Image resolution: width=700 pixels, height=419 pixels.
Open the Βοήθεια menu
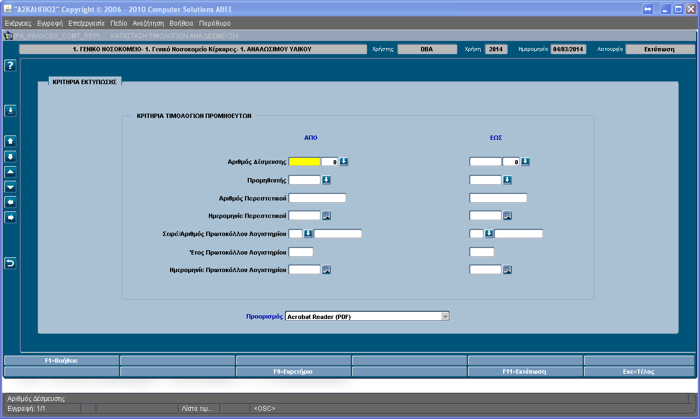[182, 23]
